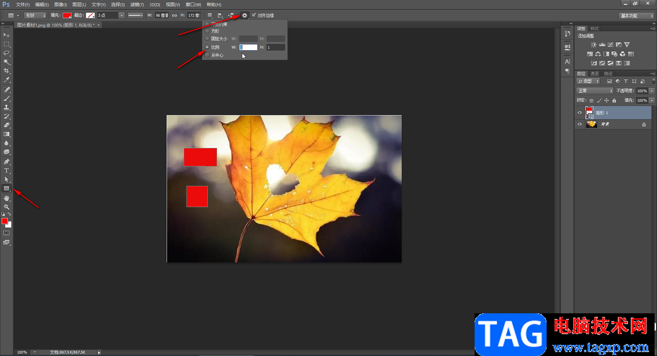Add a Photo Filter adjustment

pyautogui.click(x=615, y=54)
